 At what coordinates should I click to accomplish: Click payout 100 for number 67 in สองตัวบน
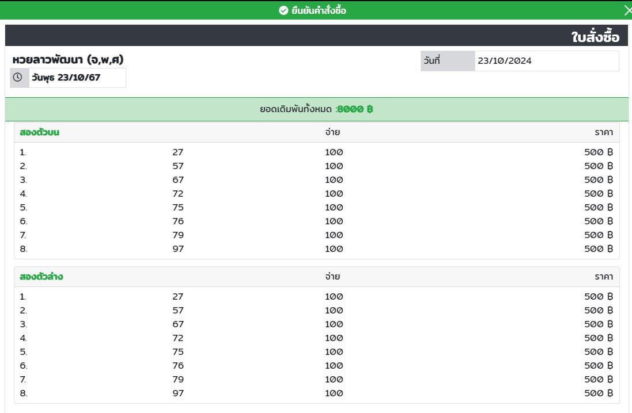[334, 180]
